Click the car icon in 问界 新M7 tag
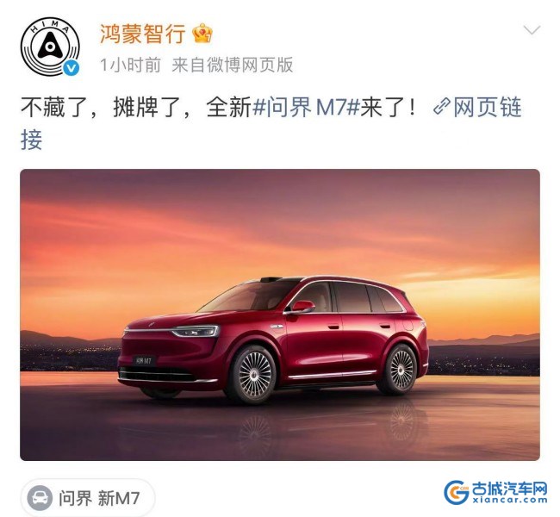Image resolution: width=560 pixels, height=517 pixels. [x=40, y=498]
